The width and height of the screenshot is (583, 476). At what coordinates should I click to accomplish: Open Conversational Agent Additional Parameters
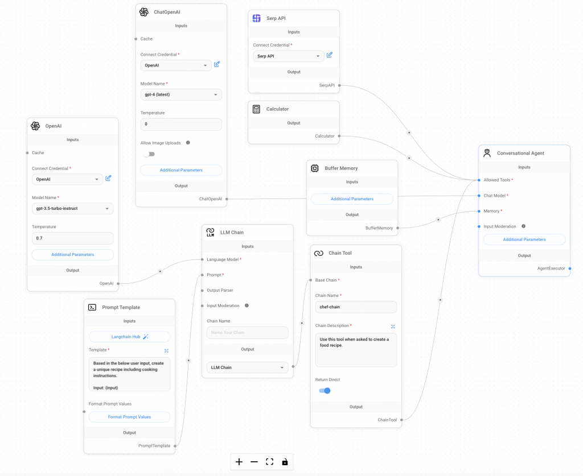pyautogui.click(x=524, y=239)
